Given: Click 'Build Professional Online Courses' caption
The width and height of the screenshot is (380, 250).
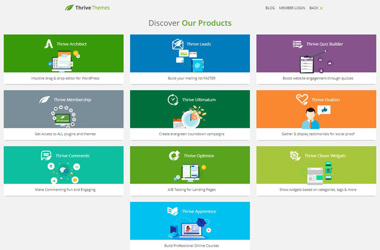Looking at the screenshot, I should coord(192,246).
